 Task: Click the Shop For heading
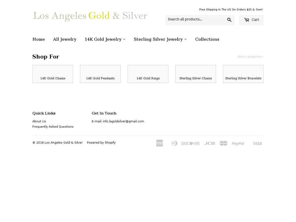[x=46, y=57]
